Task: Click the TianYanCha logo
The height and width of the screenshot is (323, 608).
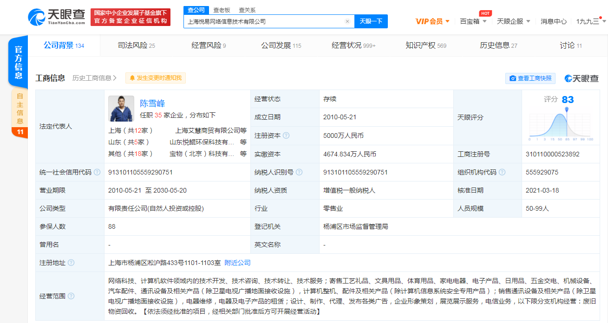Action: pos(57,17)
